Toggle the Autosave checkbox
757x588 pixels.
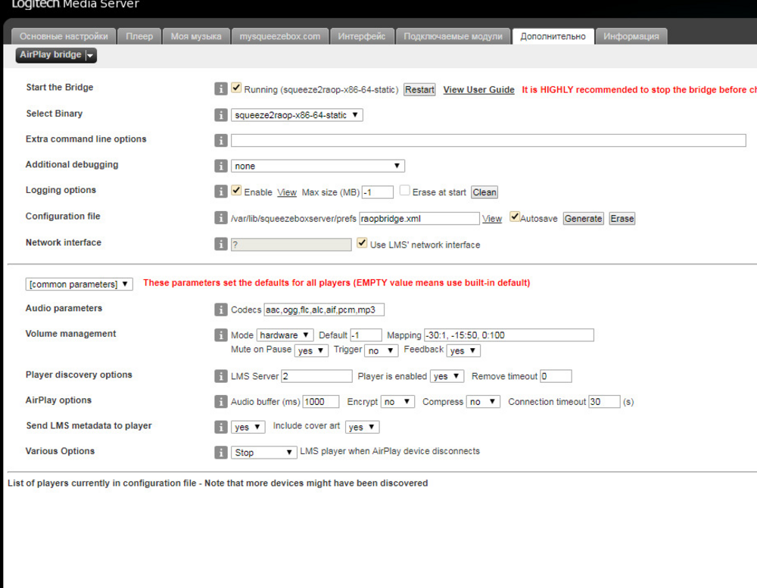(515, 216)
